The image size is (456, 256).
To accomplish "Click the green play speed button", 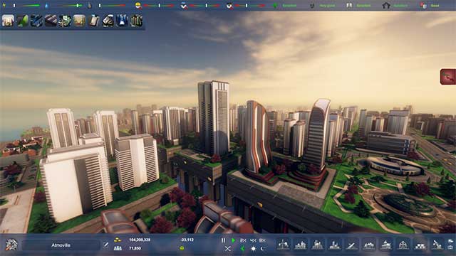I will pos(233,240).
